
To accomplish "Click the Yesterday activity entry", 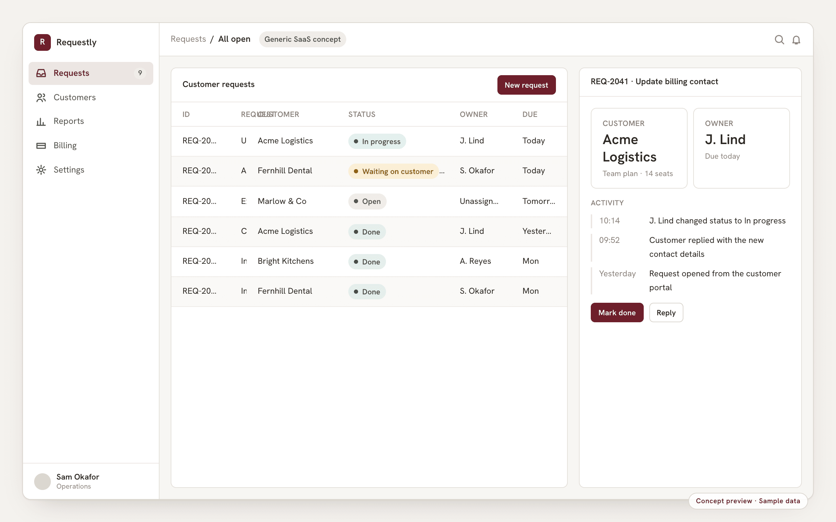I will 690,281.
